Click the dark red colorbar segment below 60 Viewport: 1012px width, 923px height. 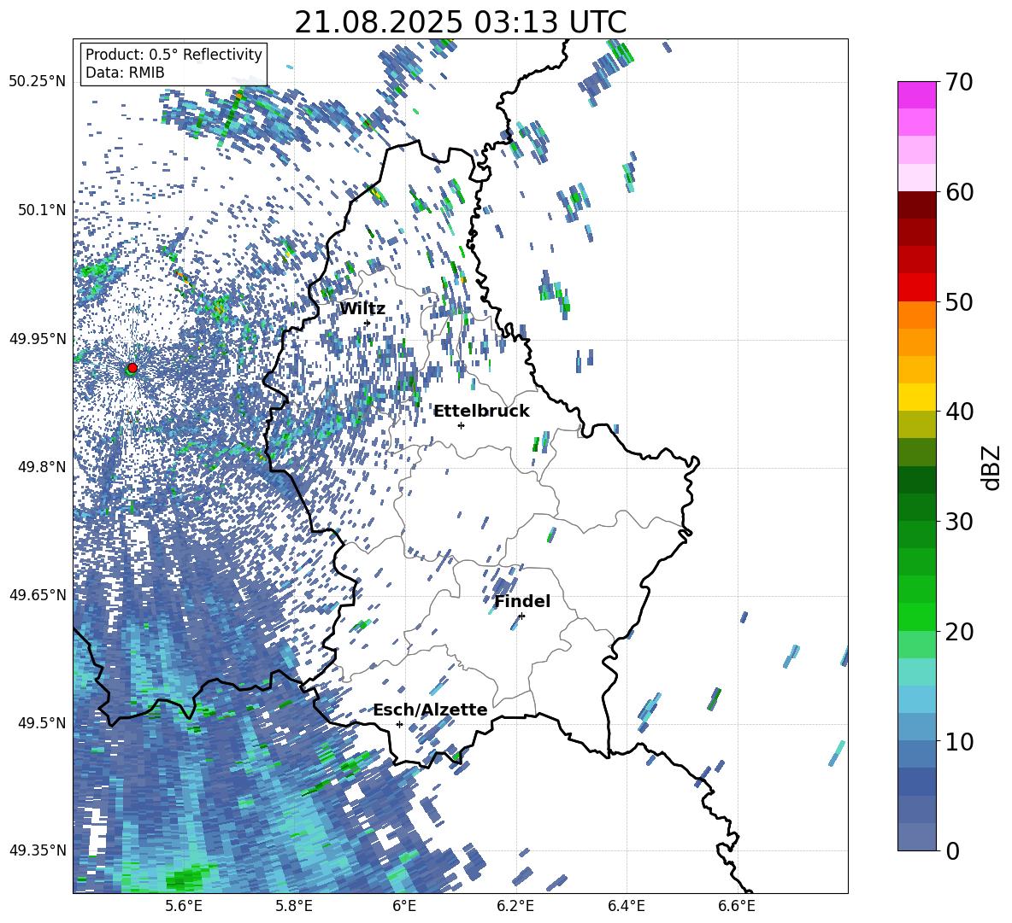(916, 205)
